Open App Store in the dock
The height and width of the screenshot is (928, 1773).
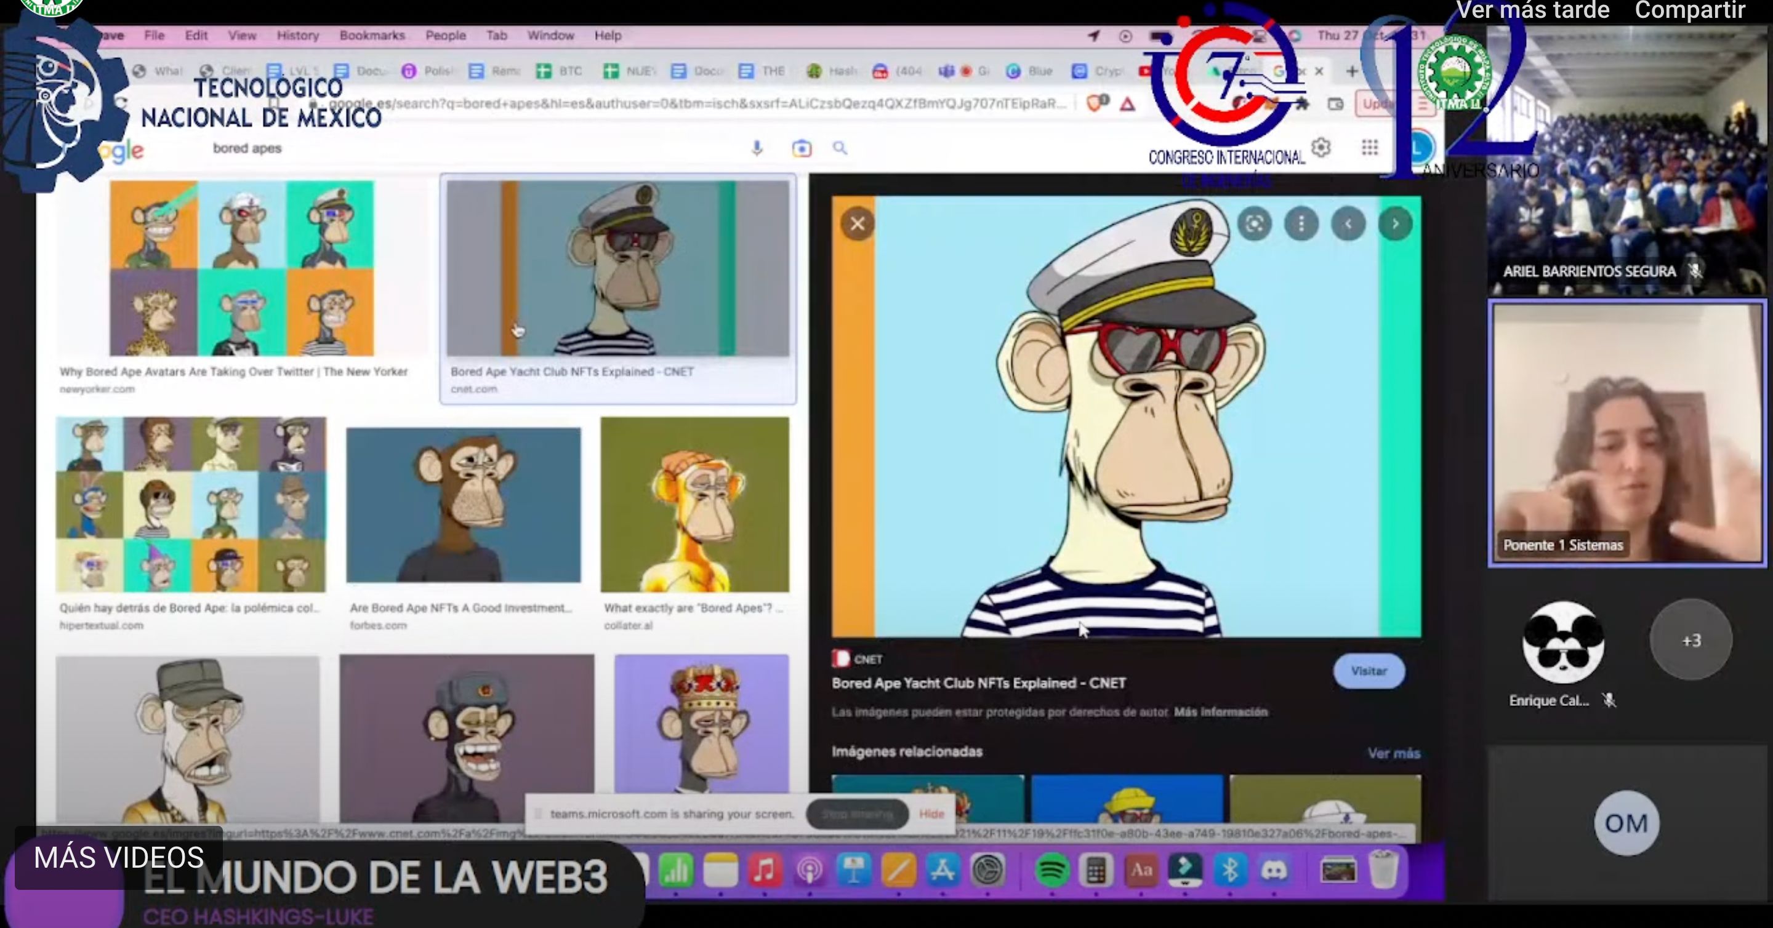pos(943,870)
